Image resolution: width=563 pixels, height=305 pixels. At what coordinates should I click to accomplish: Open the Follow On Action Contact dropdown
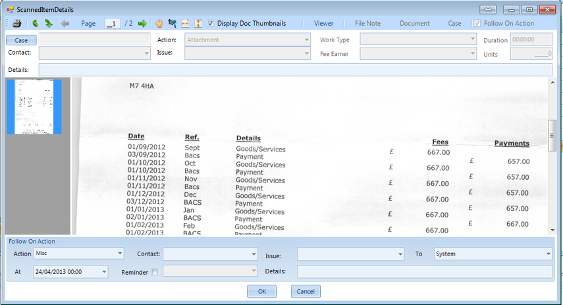click(x=254, y=254)
